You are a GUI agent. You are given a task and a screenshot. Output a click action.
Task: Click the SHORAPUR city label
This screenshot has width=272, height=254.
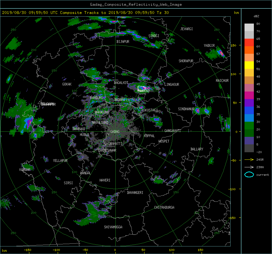[x=186, y=61]
